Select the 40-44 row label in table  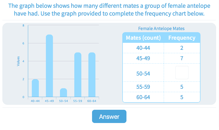[143, 48]
